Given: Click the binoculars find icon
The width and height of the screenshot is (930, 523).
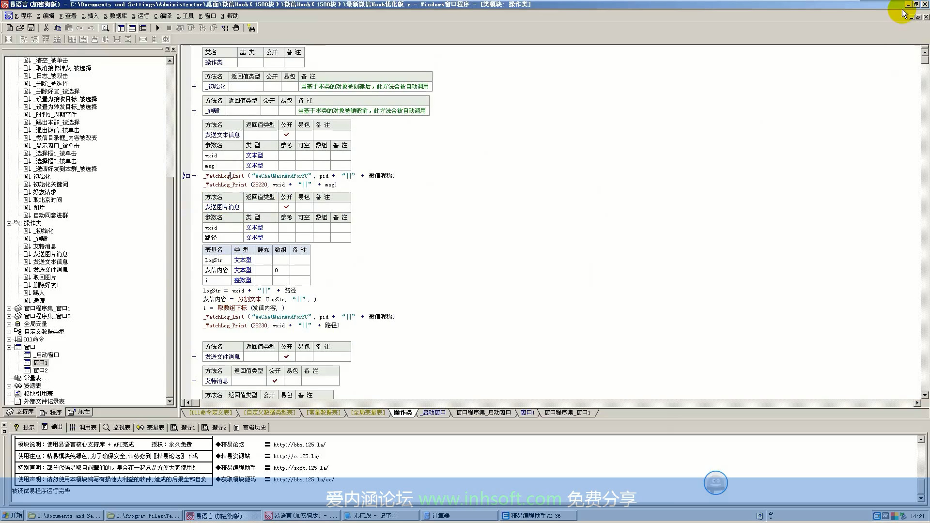Looking at the screenshot, I should pyautogui.click(x=251, y=28).
